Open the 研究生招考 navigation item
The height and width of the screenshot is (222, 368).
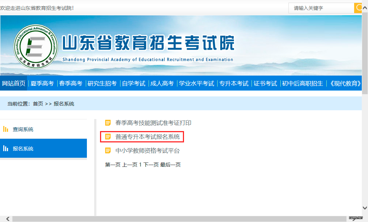[102, 83]
